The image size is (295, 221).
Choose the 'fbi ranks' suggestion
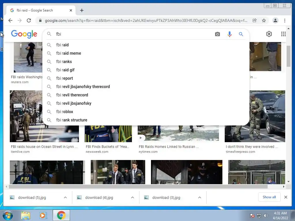146,62
